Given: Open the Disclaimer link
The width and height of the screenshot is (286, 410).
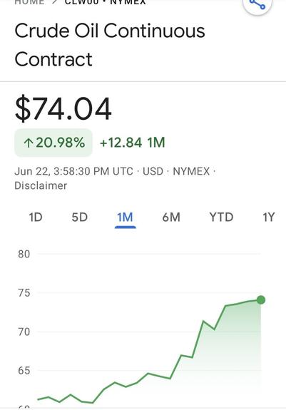Looking at the screenshot, I should pyautogui.click(x=41, y=186).
